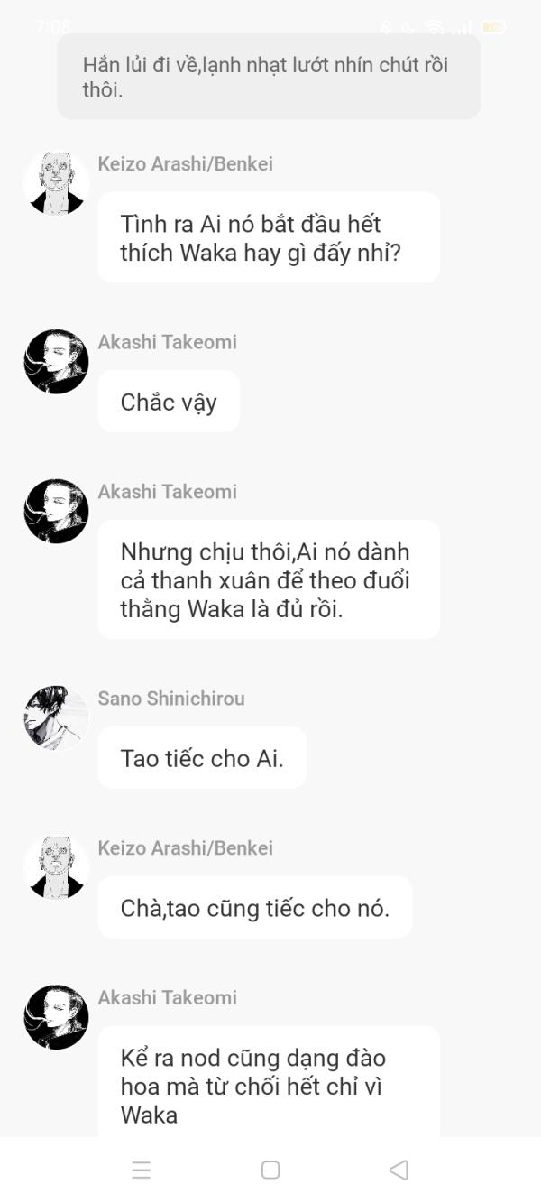
Task: Tap Keizo Arashi/Benkei name above "Chà,tao"
Action: (186, 847)
